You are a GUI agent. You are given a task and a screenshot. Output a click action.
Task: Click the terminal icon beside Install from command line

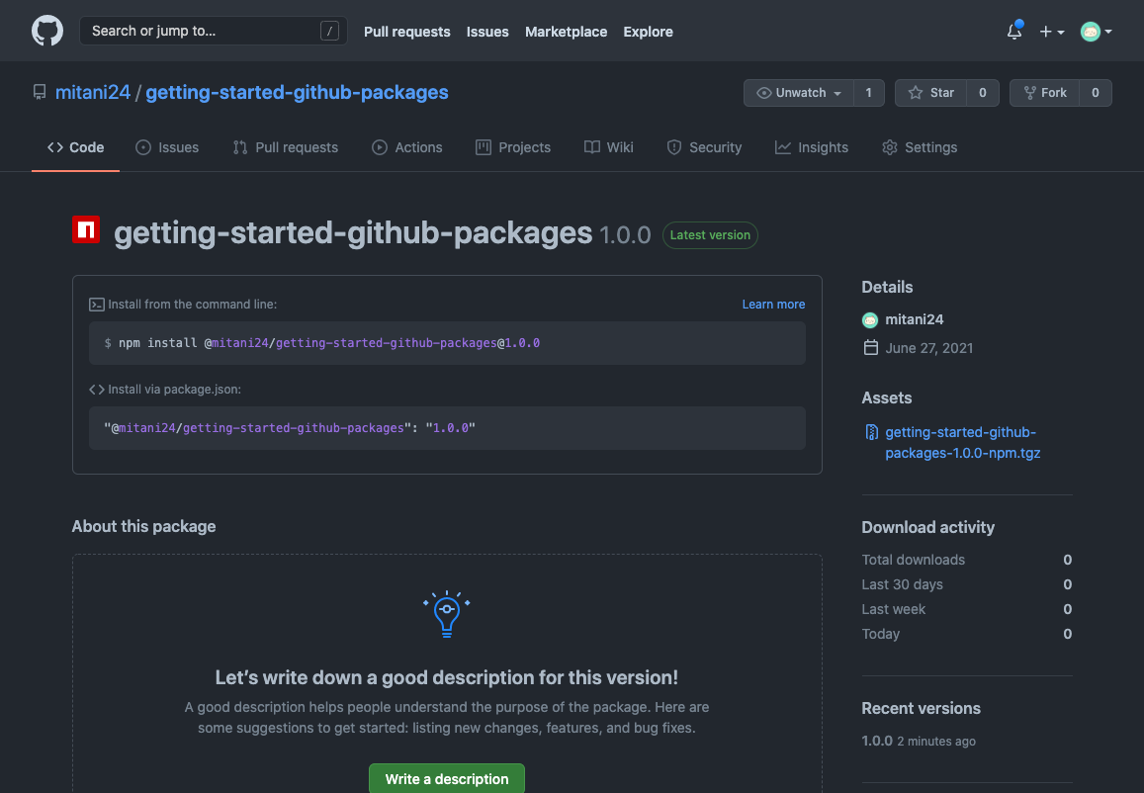(x=96, y=305)
